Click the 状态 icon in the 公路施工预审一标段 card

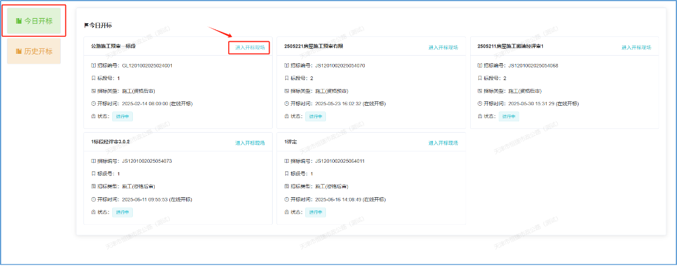[x=93, y=116]
